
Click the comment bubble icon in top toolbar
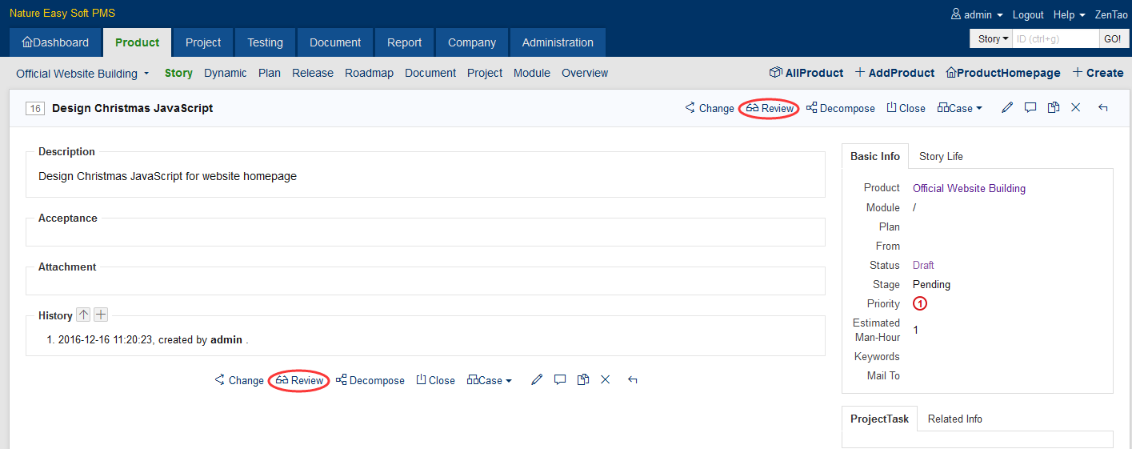[1030, 108]
